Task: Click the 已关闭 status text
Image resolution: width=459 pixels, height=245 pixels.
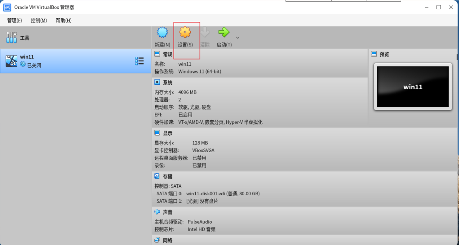Action: click(x=34, y=66)
